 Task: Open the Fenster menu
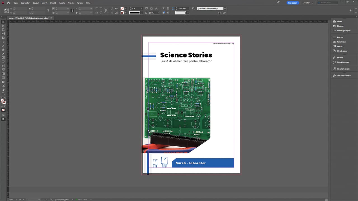[x=80, y=3]
